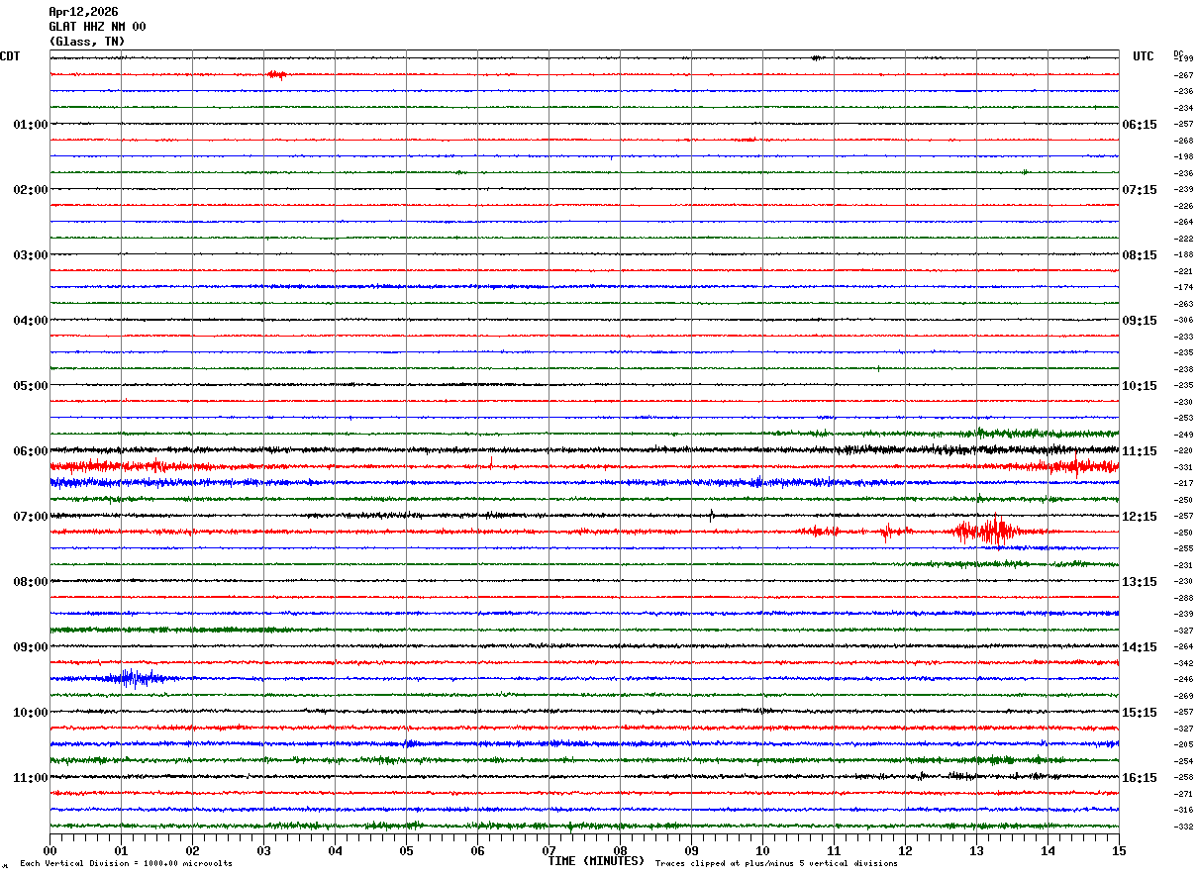Select DC offset value -174
1198x877 pixels.
(x=1183, y=287)
